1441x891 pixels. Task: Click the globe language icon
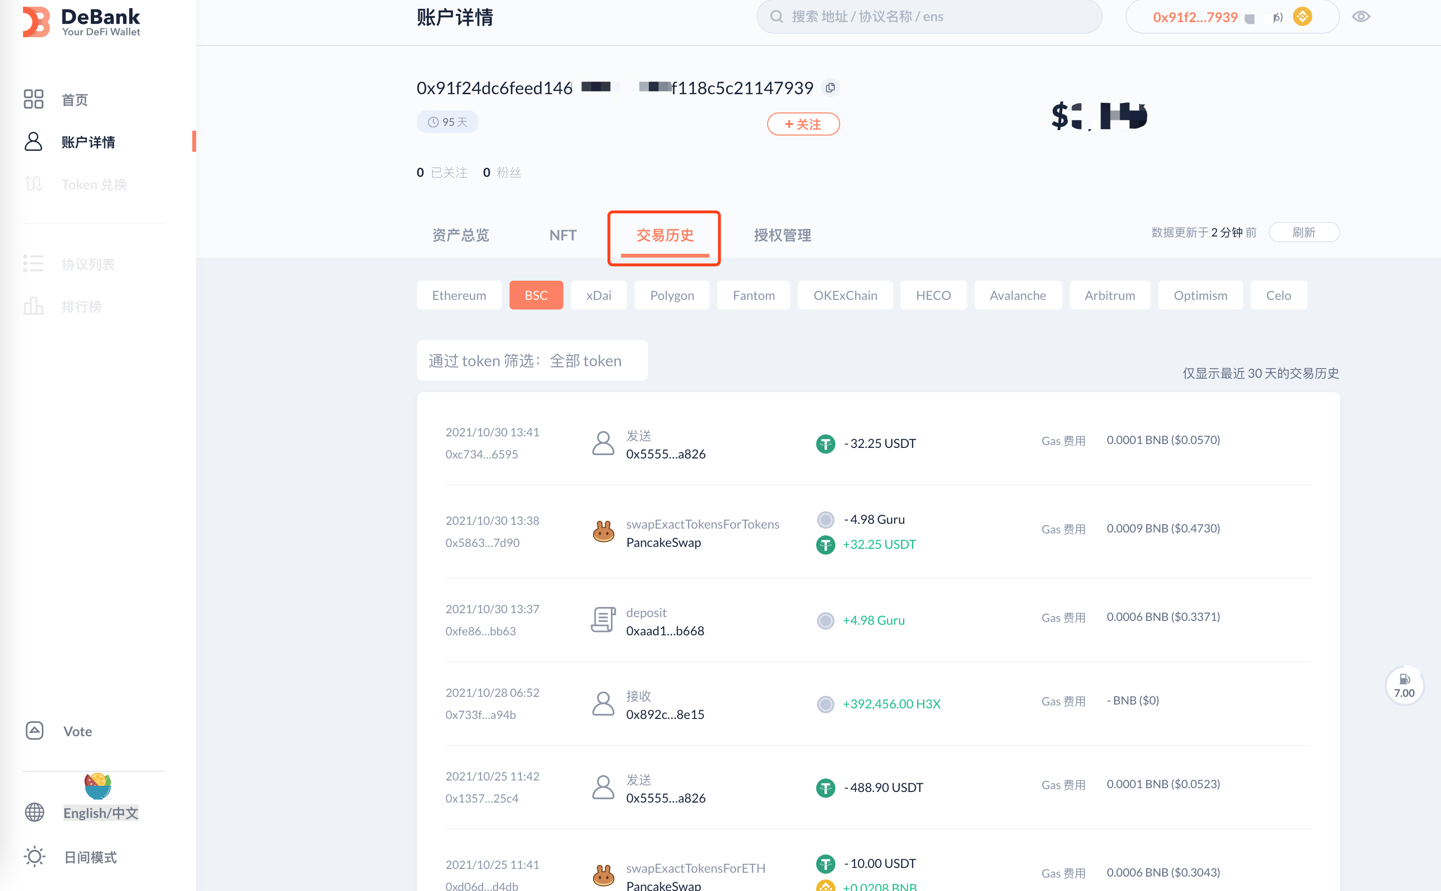(35, 813)
